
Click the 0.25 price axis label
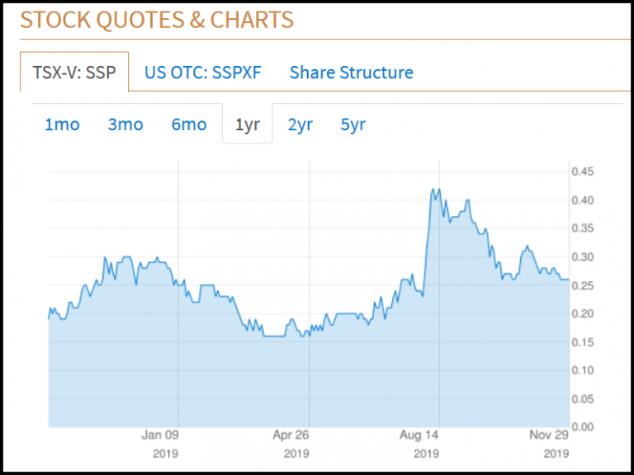pos(583,285)
